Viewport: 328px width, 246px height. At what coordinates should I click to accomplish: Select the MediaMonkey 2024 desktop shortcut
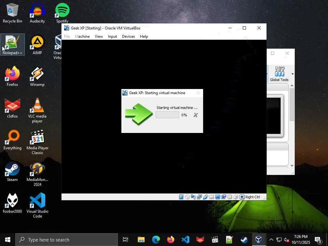37,174
